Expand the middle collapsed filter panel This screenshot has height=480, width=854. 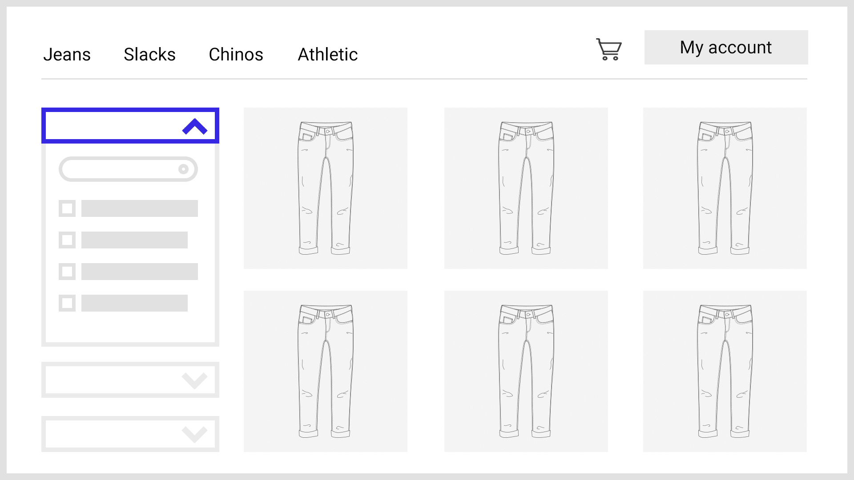(130, 380)
